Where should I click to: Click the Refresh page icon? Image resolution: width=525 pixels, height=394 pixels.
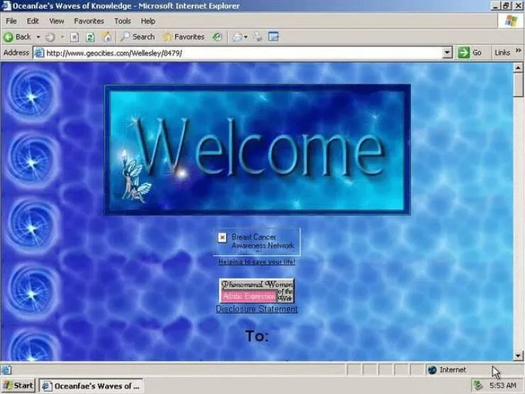click(90, 37)
